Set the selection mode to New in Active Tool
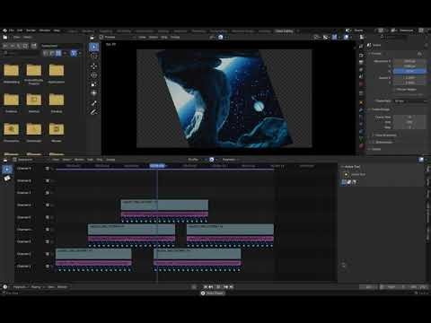The image size is (431, 323). click(344, 182)
